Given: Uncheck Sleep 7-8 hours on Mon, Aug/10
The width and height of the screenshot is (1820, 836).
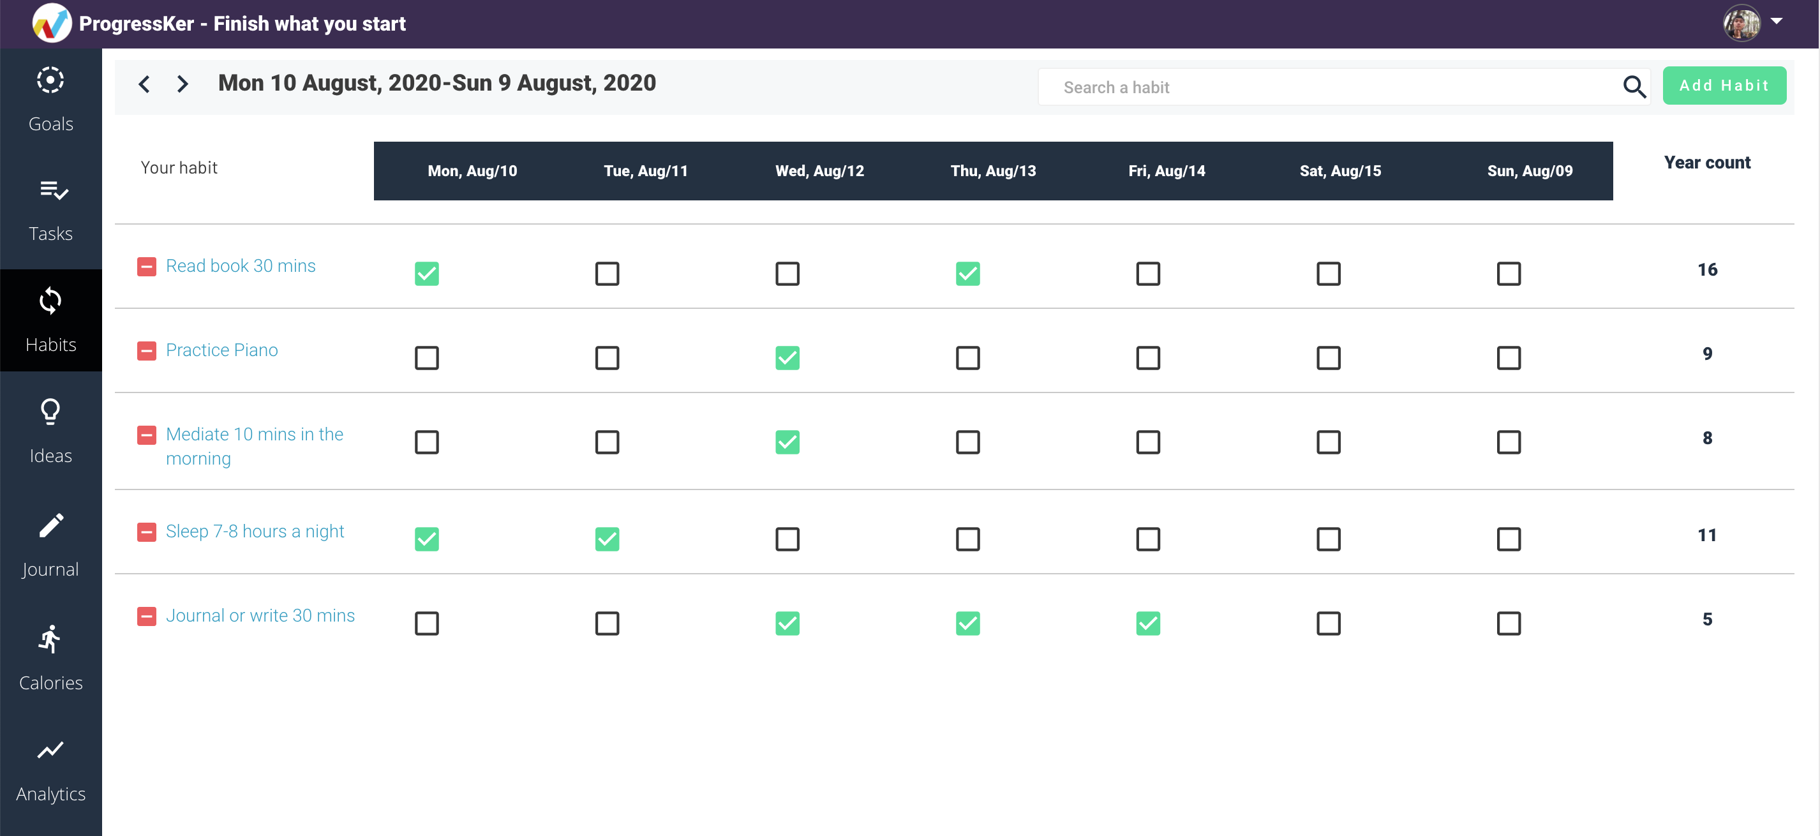Looking at the screenshot, I should pyautogui.click(x=427, y=539).
